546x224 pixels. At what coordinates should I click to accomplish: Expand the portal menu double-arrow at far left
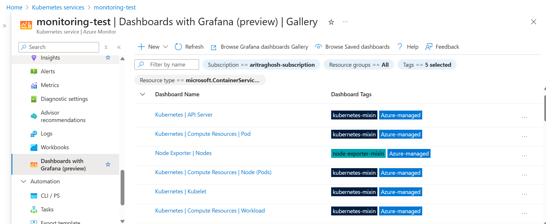click(x=5, y=26)
